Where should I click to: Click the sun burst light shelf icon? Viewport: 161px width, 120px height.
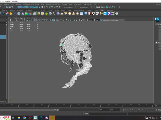77,14
